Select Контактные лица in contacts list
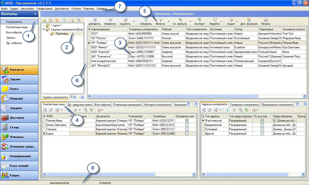The width and height of the screenshot is (309, 185). coord(17,27)
